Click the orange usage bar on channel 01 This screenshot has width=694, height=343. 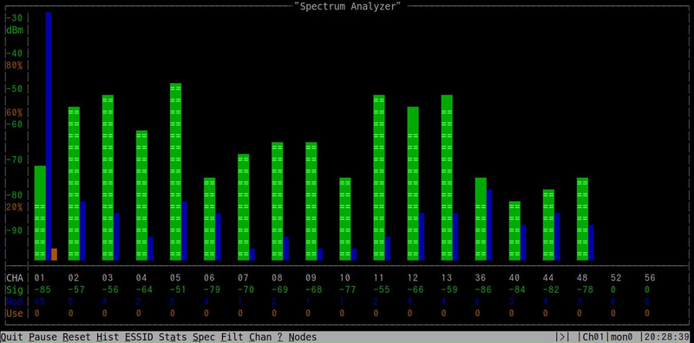pos(54,254)
